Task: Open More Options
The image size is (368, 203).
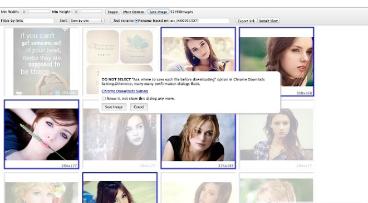Action: click(x=134, y=12)
